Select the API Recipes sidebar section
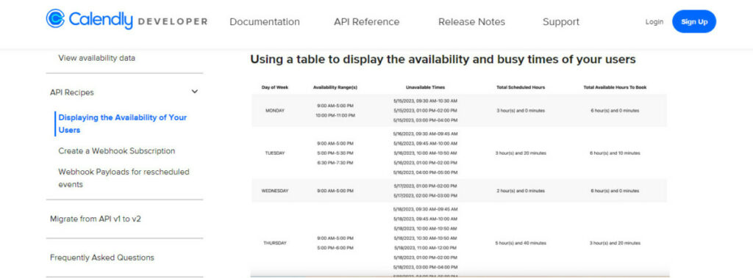Image resolution: width=753 pixels, height=278 pixels. [72, 92]
